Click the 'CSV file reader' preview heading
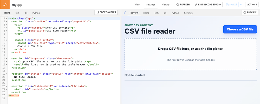Viewport: 260px width, 104px height. tap(150, 31)
